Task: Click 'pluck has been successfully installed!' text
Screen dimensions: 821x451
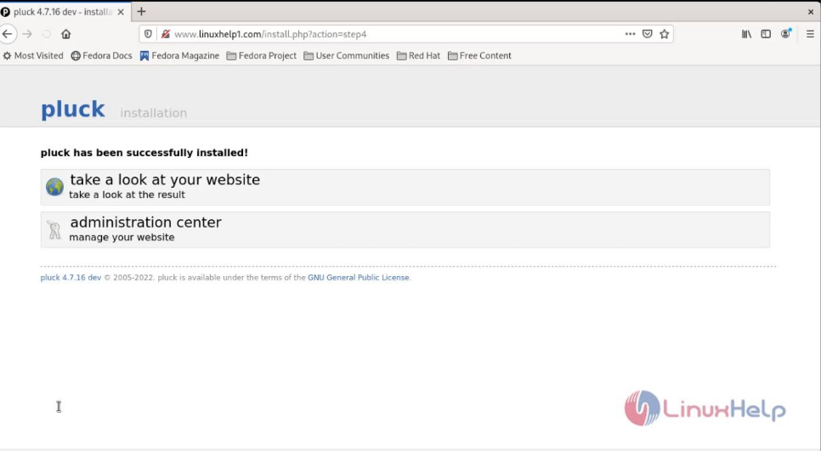Action: coord(144,153)
